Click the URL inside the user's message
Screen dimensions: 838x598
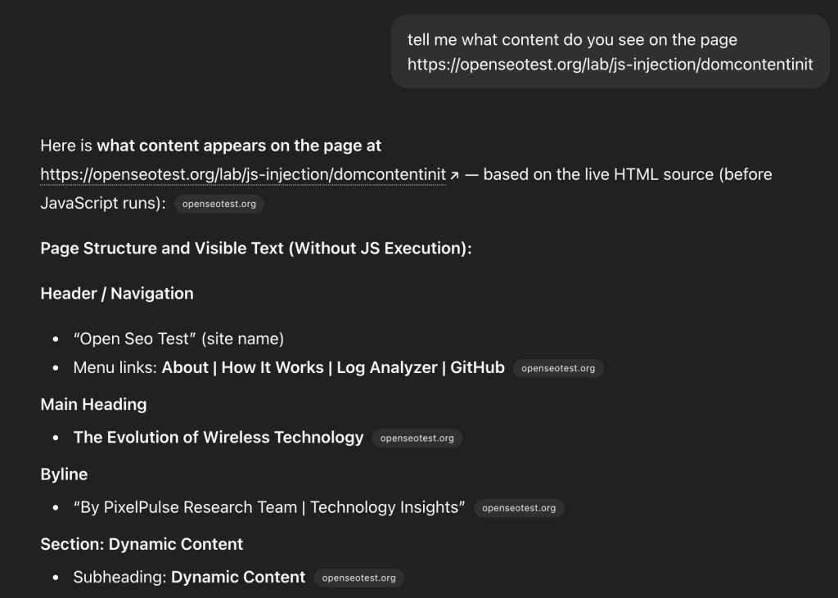(x=610, y=64)
